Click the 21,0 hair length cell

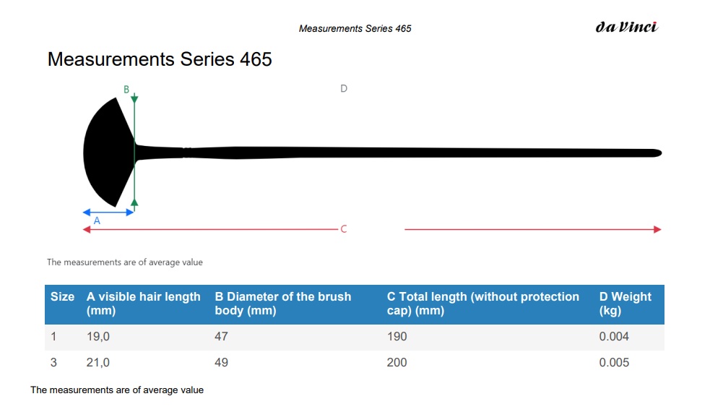click(98, 363)
